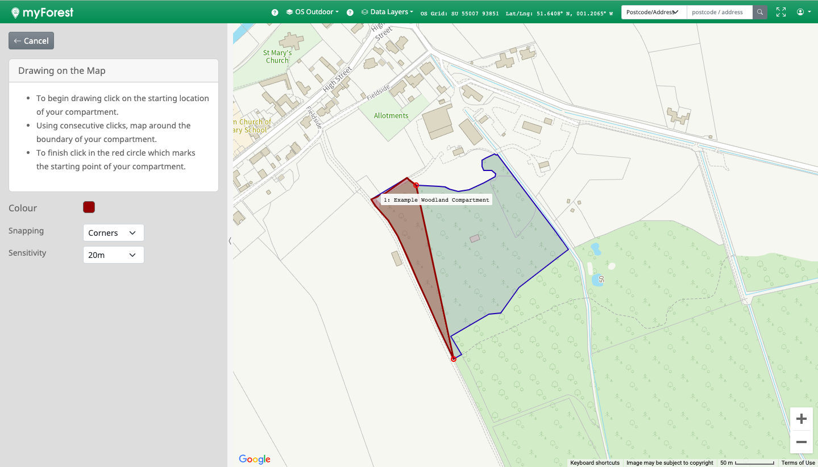This screenshot has width=818, height=467.
Task: Click the search magnifier button
Action: [x=760, y=12]
